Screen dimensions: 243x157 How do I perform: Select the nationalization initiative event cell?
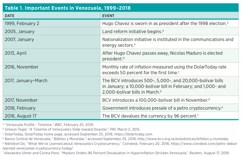pyautogui.click(x=168, y=42)
